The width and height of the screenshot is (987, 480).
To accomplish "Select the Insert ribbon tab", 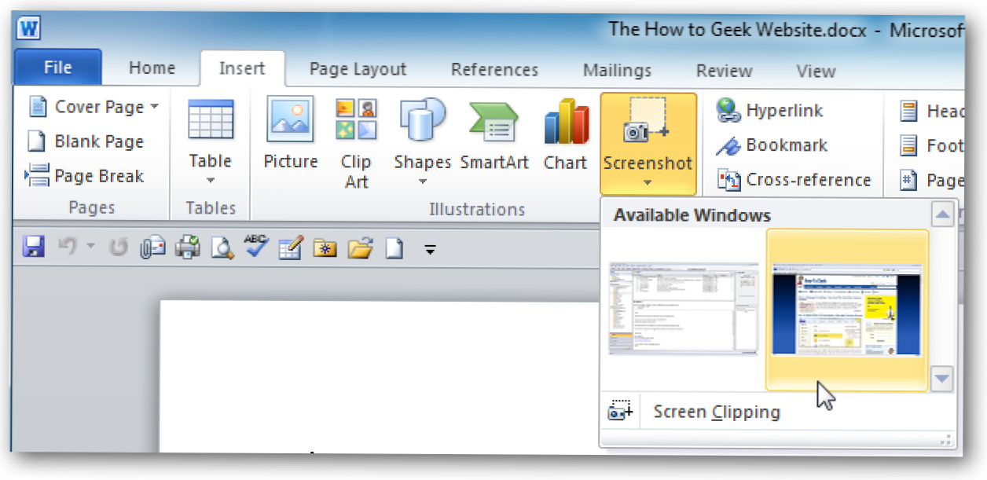I will point(242,69).
